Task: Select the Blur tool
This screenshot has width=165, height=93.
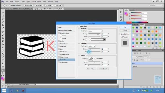Action: 3,51
